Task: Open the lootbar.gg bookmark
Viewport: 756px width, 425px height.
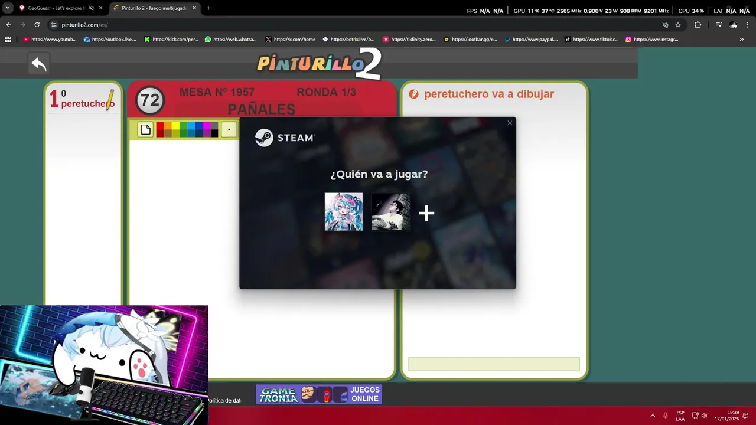Action: [x=470, y=40]
